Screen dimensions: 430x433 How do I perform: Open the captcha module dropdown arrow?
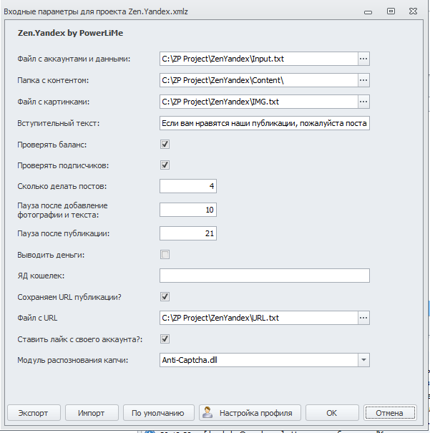click(363, 360)
